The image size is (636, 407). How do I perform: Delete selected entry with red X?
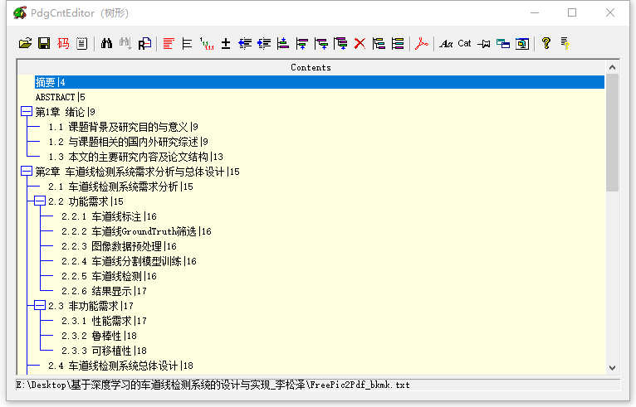(x=360, y=43)
